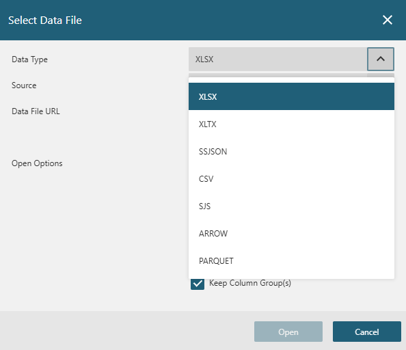This screenshot has height=350, width=406.
Task: Close the Select Data File dialog
Action: tap(388, 20)
